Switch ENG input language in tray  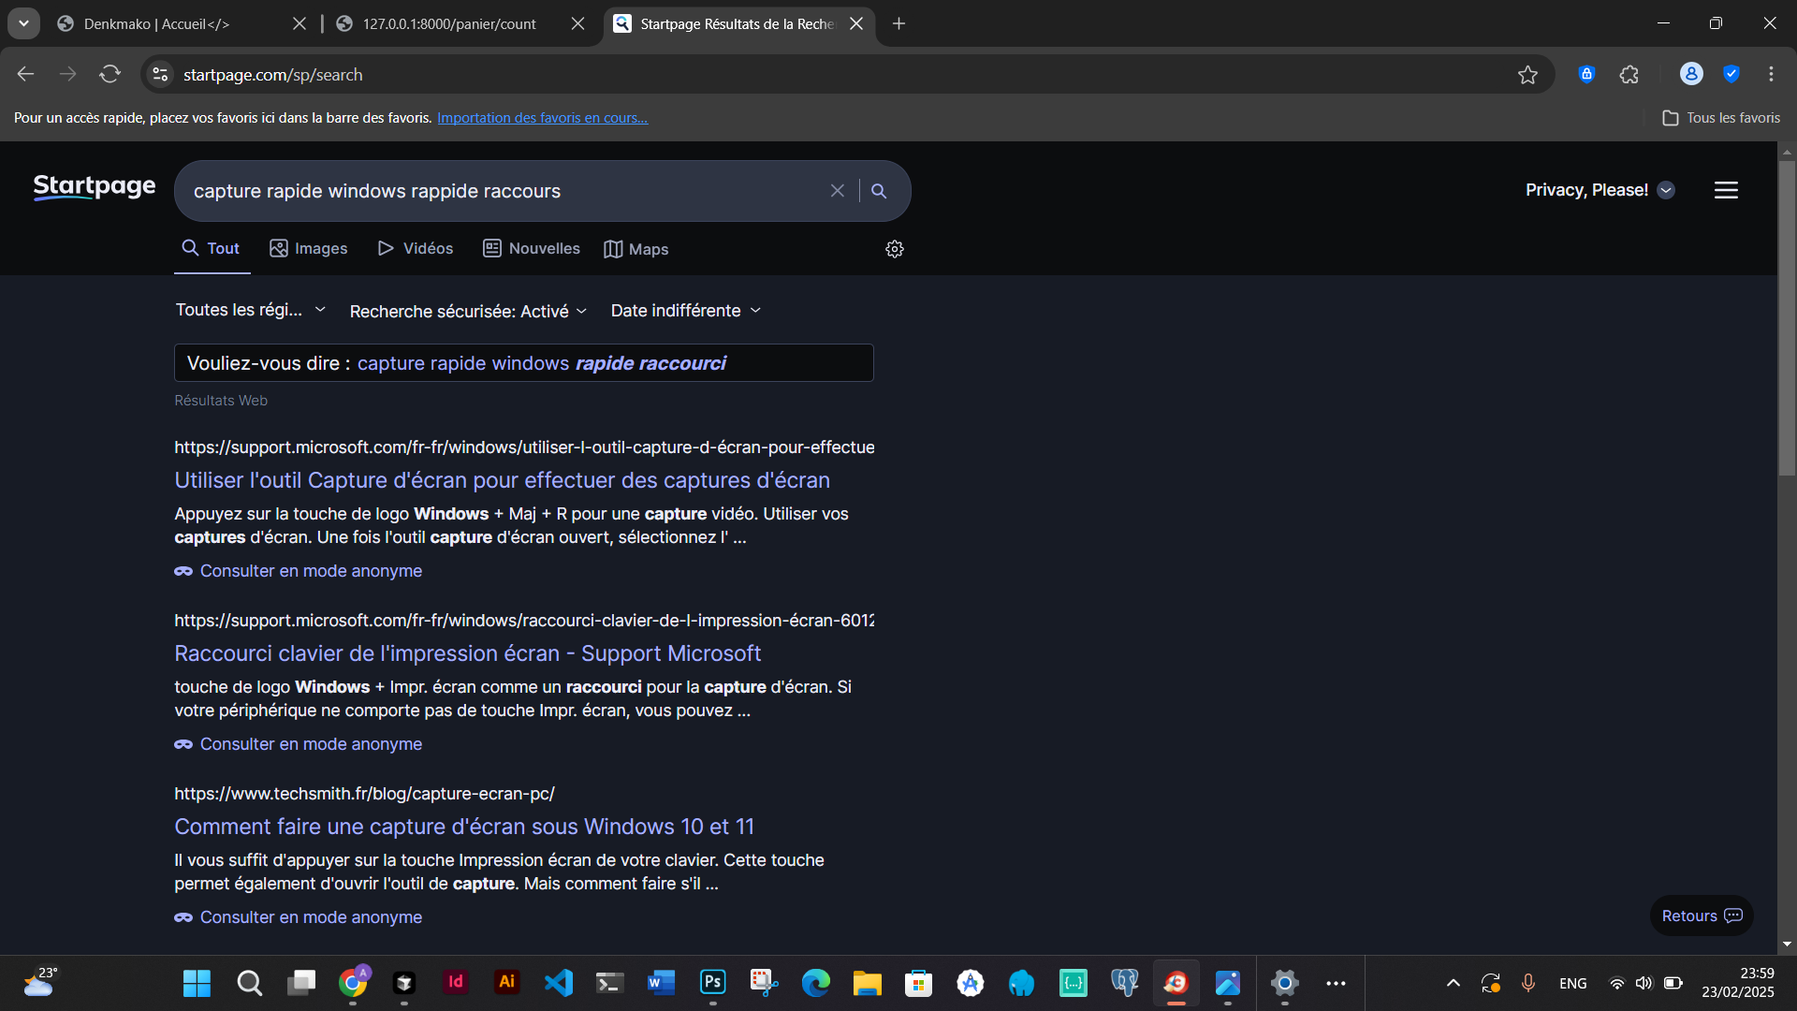[x=1572, y=983]
